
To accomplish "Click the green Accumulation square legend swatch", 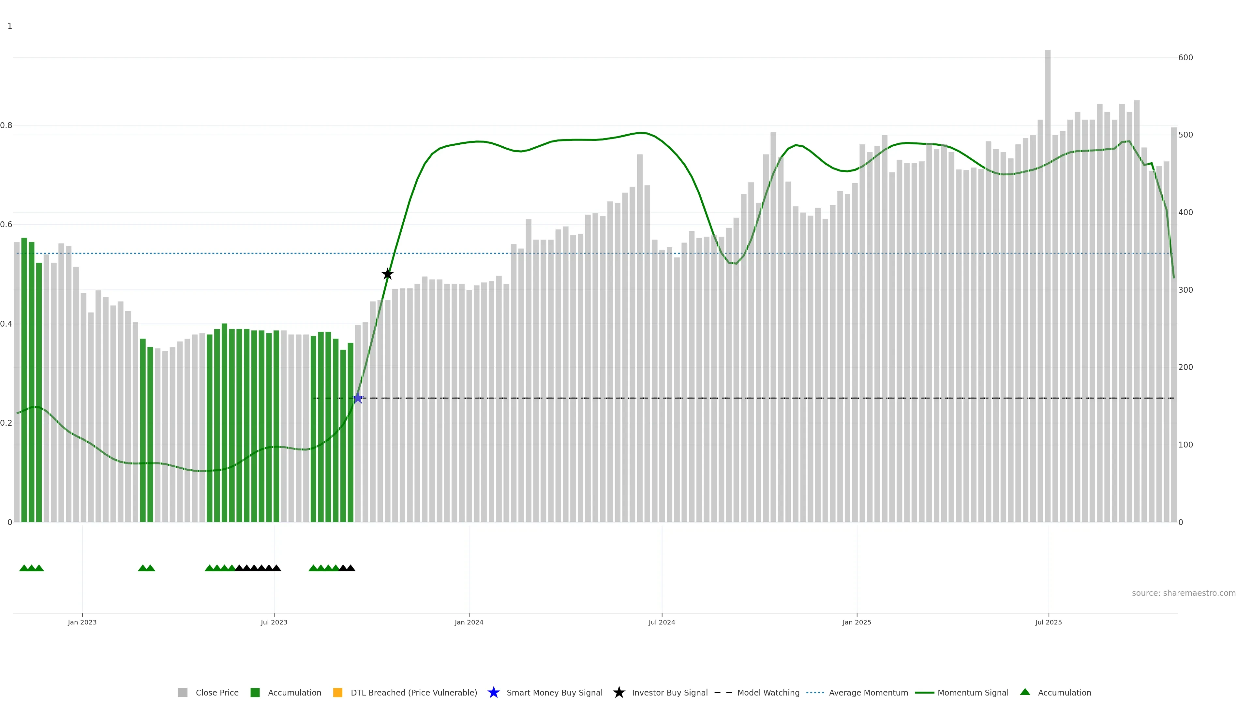I will (x=255, y=692).
